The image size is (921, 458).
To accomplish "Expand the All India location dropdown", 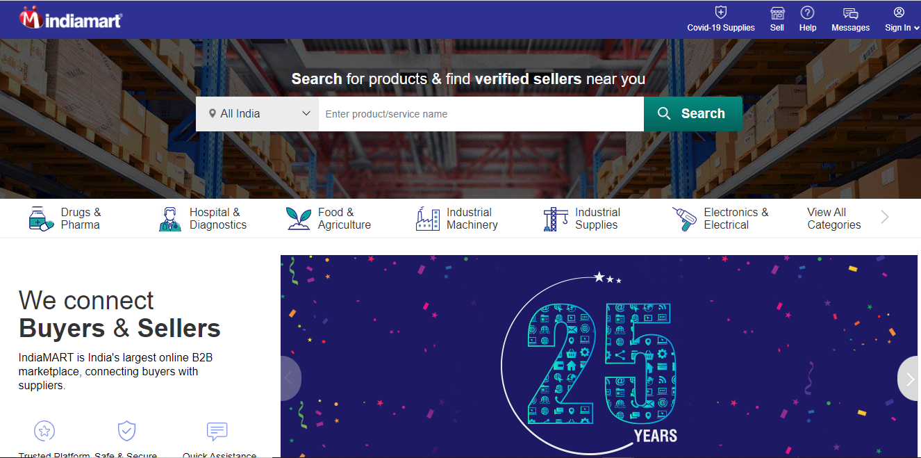I will point(257,114).
